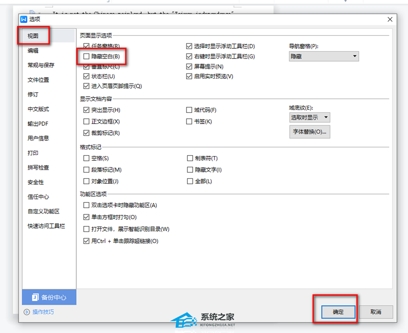408x333 pixels.
Task: Uncheck 右键时显示浮动工具栏(G)
Action: point(189,56)
